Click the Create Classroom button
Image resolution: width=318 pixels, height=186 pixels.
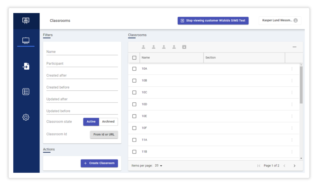point(99,163)
